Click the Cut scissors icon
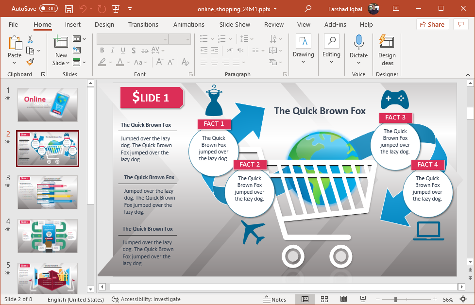Image resolution: width=475 pixels, height=305 pixels. click(30, 39)
